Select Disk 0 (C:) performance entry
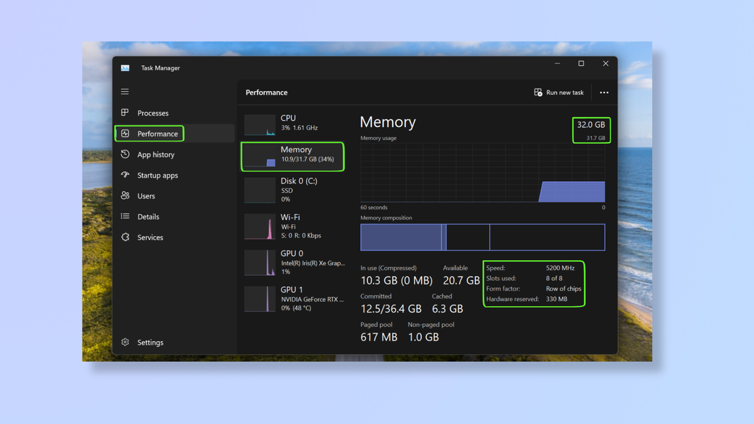 [x=293, y=190]
